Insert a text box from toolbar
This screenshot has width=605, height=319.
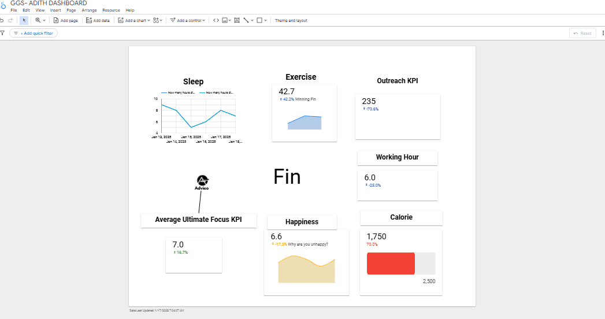[x=237, y=20]
